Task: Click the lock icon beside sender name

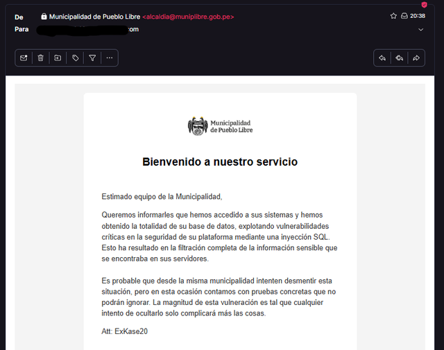Action: 44,17
